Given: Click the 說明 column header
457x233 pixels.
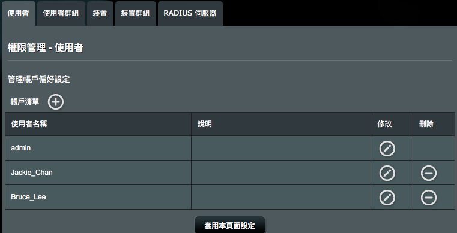Looking at the screenshot, I should 281,124.
